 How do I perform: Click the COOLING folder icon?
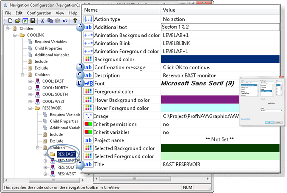coord(22,35)
